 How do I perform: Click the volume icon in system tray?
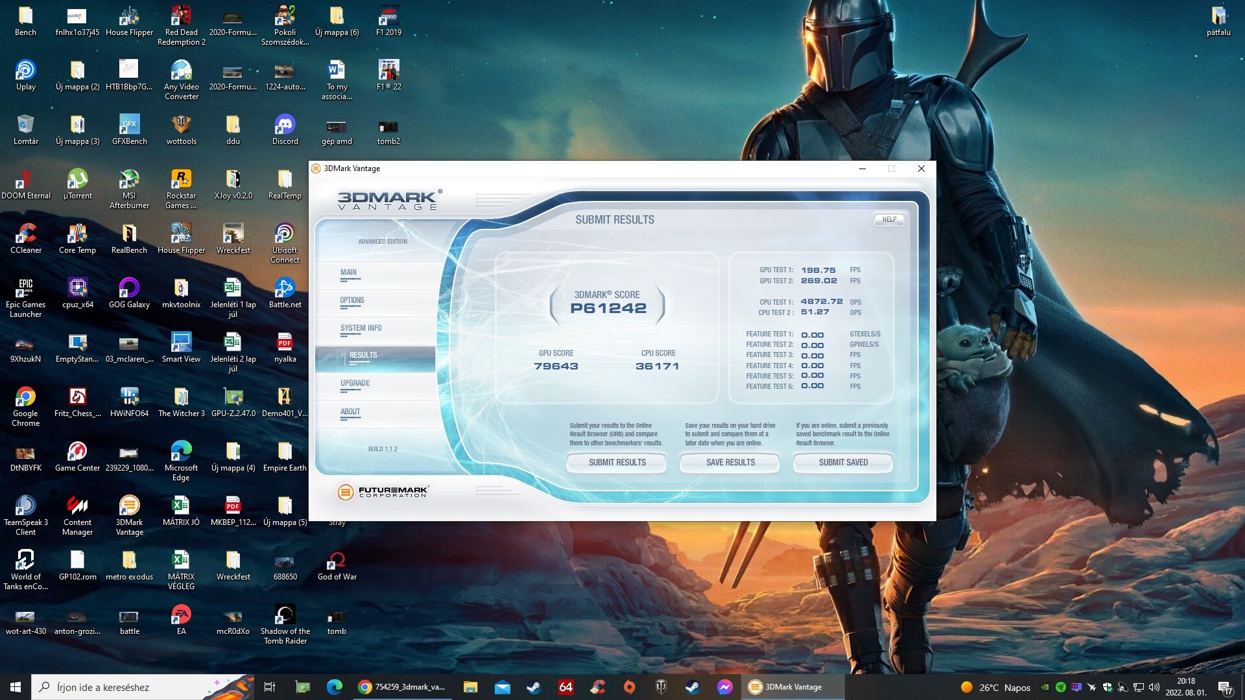pyautogui.click(x=1154, y=687)
